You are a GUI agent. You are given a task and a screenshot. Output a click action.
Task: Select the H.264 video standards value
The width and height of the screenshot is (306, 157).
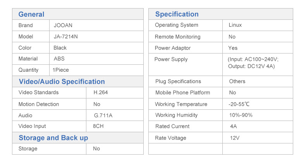101,92
